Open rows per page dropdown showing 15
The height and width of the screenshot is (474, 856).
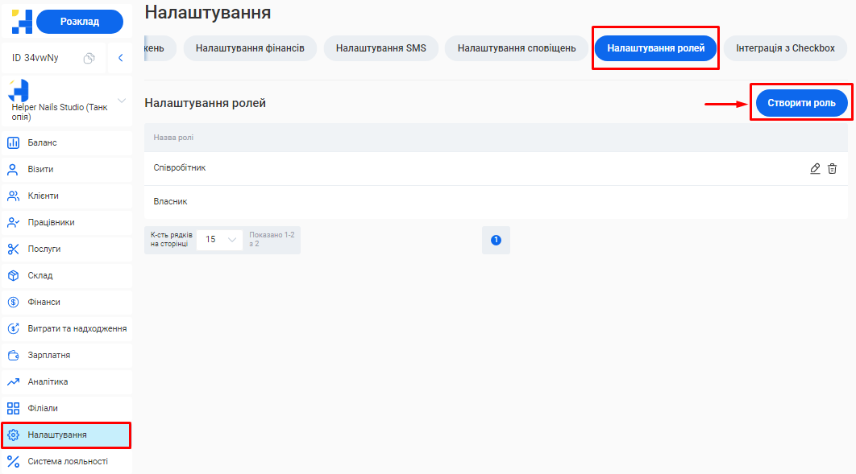click(220, 240)
